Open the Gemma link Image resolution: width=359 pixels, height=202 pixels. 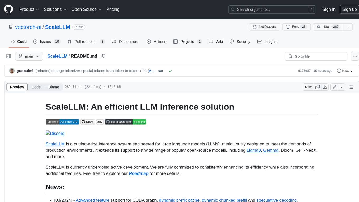(x=271, y=150)
